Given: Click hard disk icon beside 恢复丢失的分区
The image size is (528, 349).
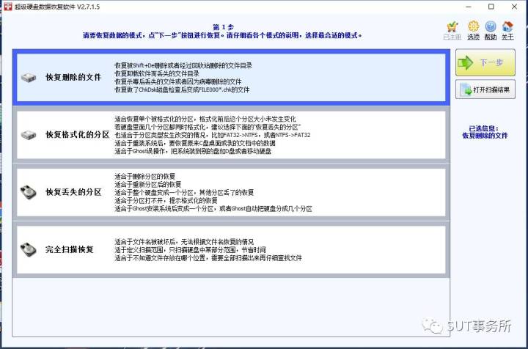Looking at the screenshot, I should tap(29, 192).
